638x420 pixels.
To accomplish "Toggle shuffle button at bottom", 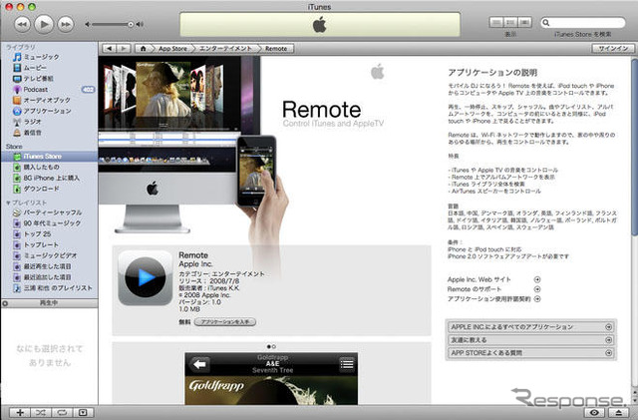I will pyautogui.click(x=41, y=413).
